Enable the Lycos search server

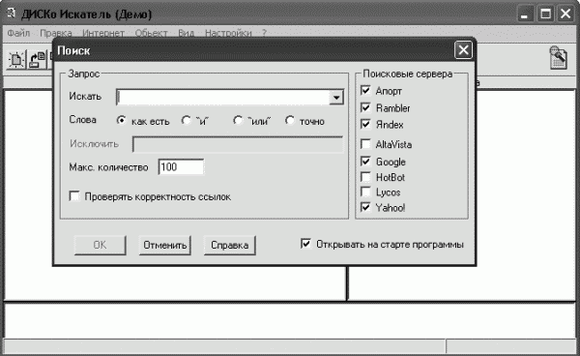coord(365,193)
